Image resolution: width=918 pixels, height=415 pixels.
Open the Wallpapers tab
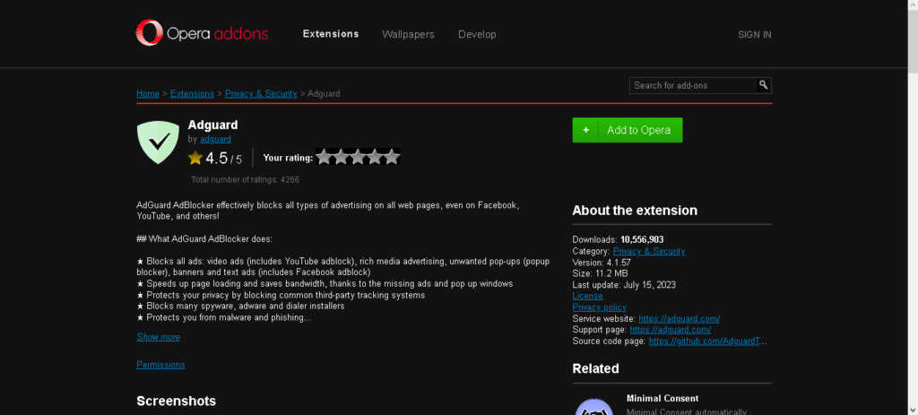tap(408, 35)
